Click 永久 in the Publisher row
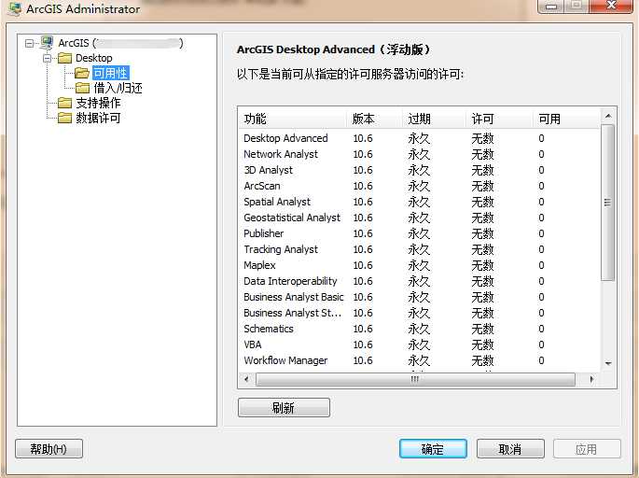This screenshot has width=639, height=478. click(419, 233)
